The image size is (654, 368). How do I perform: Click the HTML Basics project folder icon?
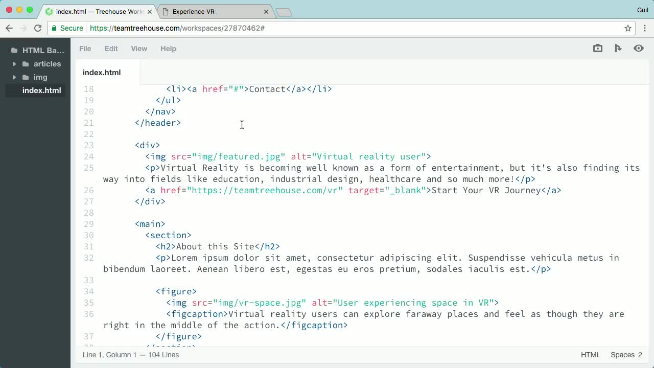pyautogui.click(x=14, y=50)
